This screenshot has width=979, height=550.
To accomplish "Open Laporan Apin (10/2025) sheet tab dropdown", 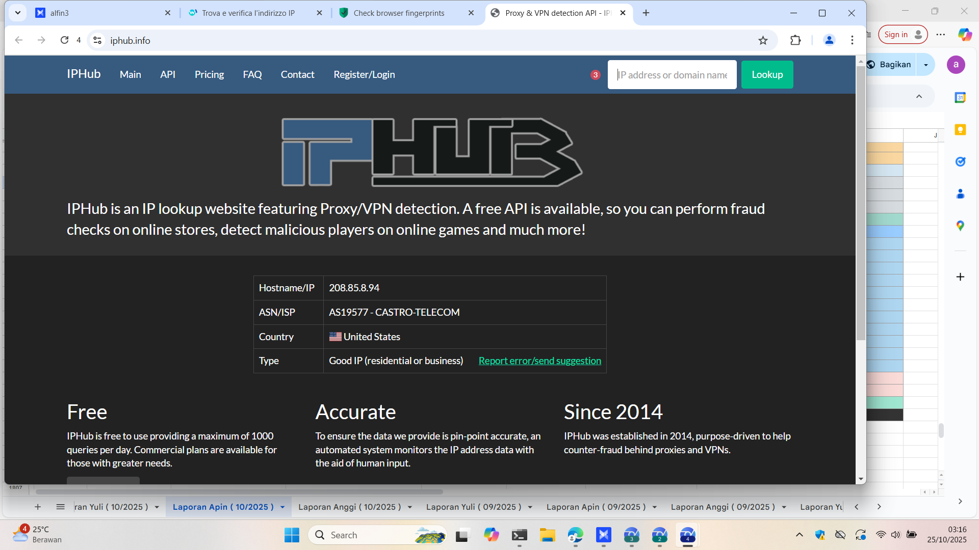I will [282, 507].
